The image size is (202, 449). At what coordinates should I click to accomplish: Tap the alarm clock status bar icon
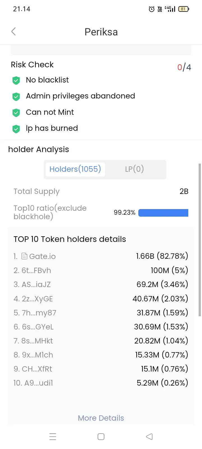151,9
